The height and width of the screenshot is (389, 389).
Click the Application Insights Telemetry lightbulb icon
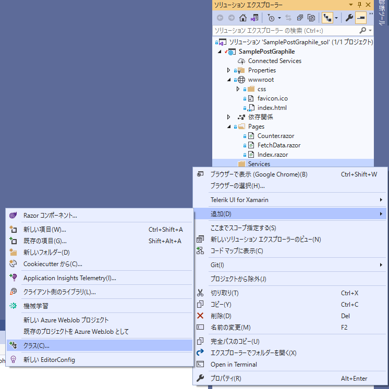[13, 278]
